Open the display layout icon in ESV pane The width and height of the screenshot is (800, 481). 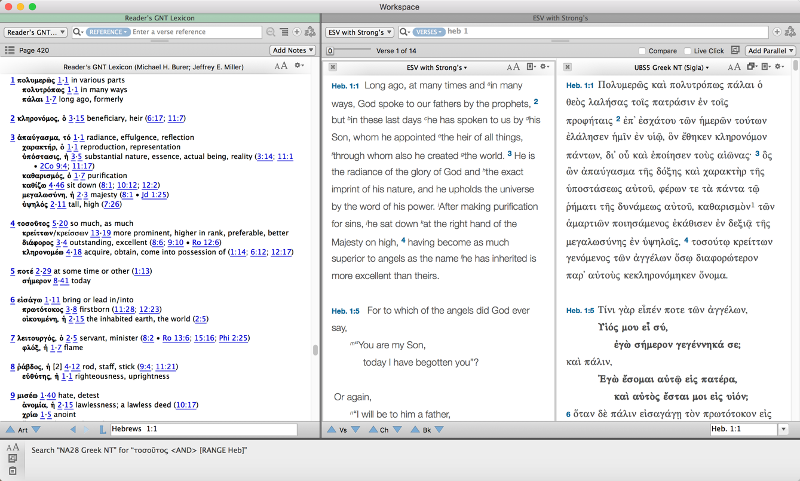[x=531, y=68]
